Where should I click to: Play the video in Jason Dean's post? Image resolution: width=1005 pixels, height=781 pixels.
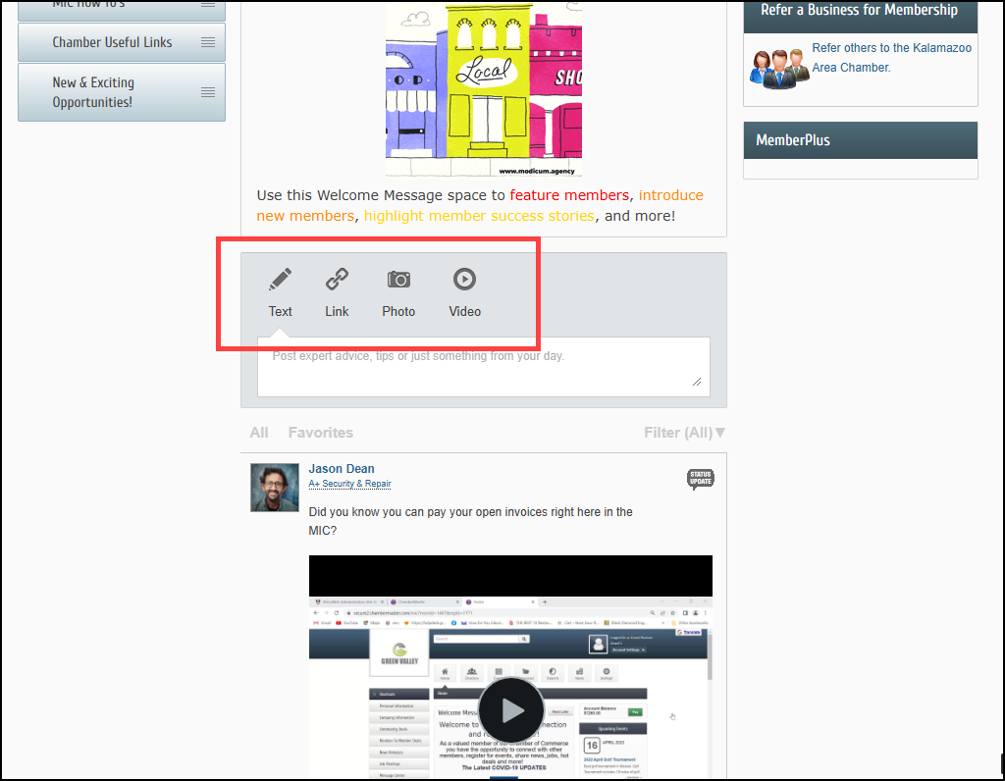[510, 710]
